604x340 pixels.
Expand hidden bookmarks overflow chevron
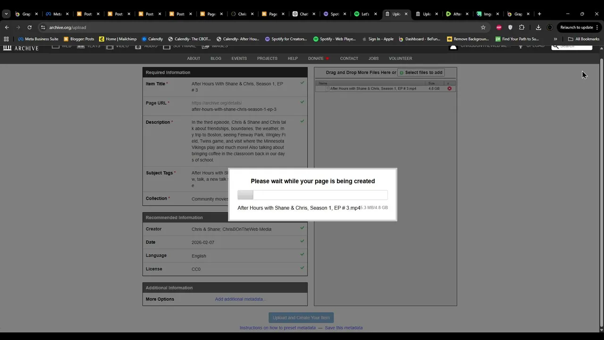point(555,39)
